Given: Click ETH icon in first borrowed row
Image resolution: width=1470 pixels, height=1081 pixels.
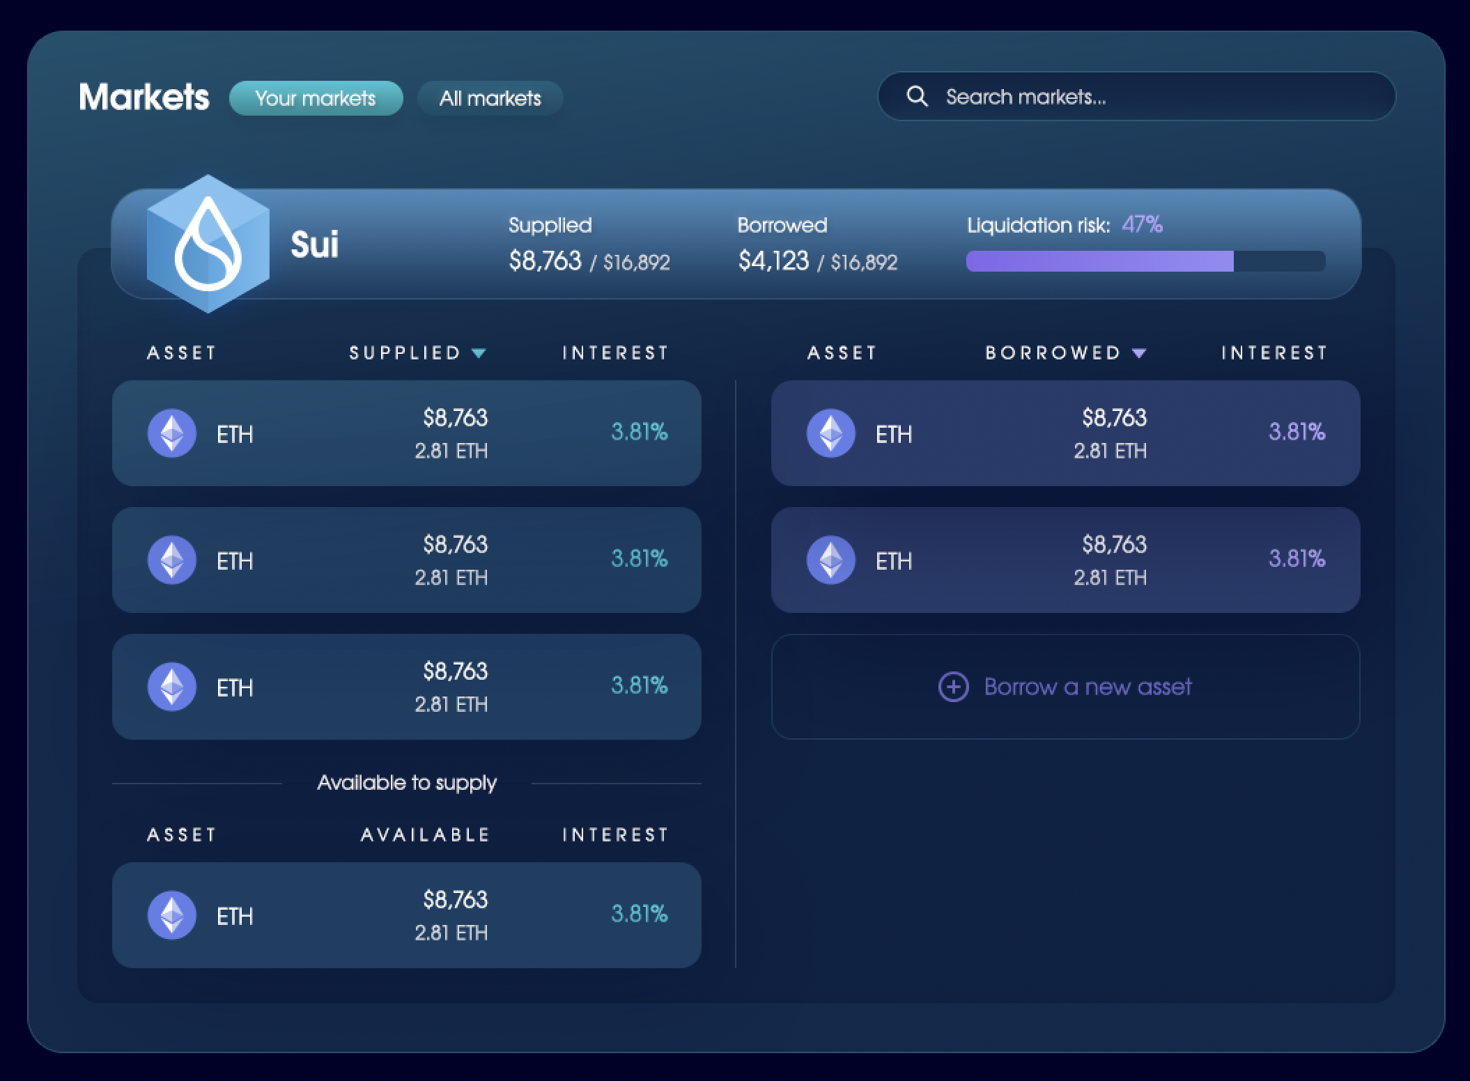Looking at the screenshot, I should [x=831, y=433].
